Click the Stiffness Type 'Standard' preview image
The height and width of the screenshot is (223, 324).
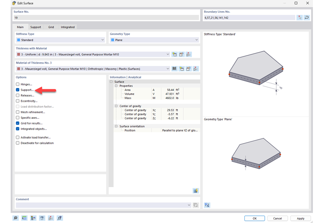(256, 73)
